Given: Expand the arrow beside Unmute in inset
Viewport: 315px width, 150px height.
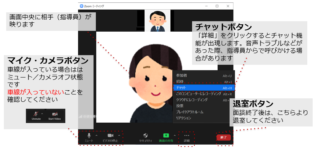Looking at the screenshot, I should tap(42, 114).
